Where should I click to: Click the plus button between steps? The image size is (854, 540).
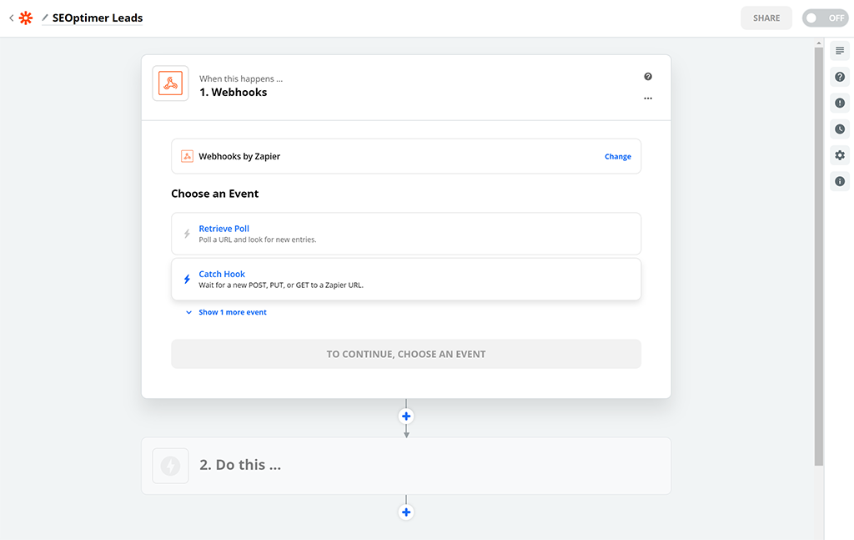coord(406,416)
